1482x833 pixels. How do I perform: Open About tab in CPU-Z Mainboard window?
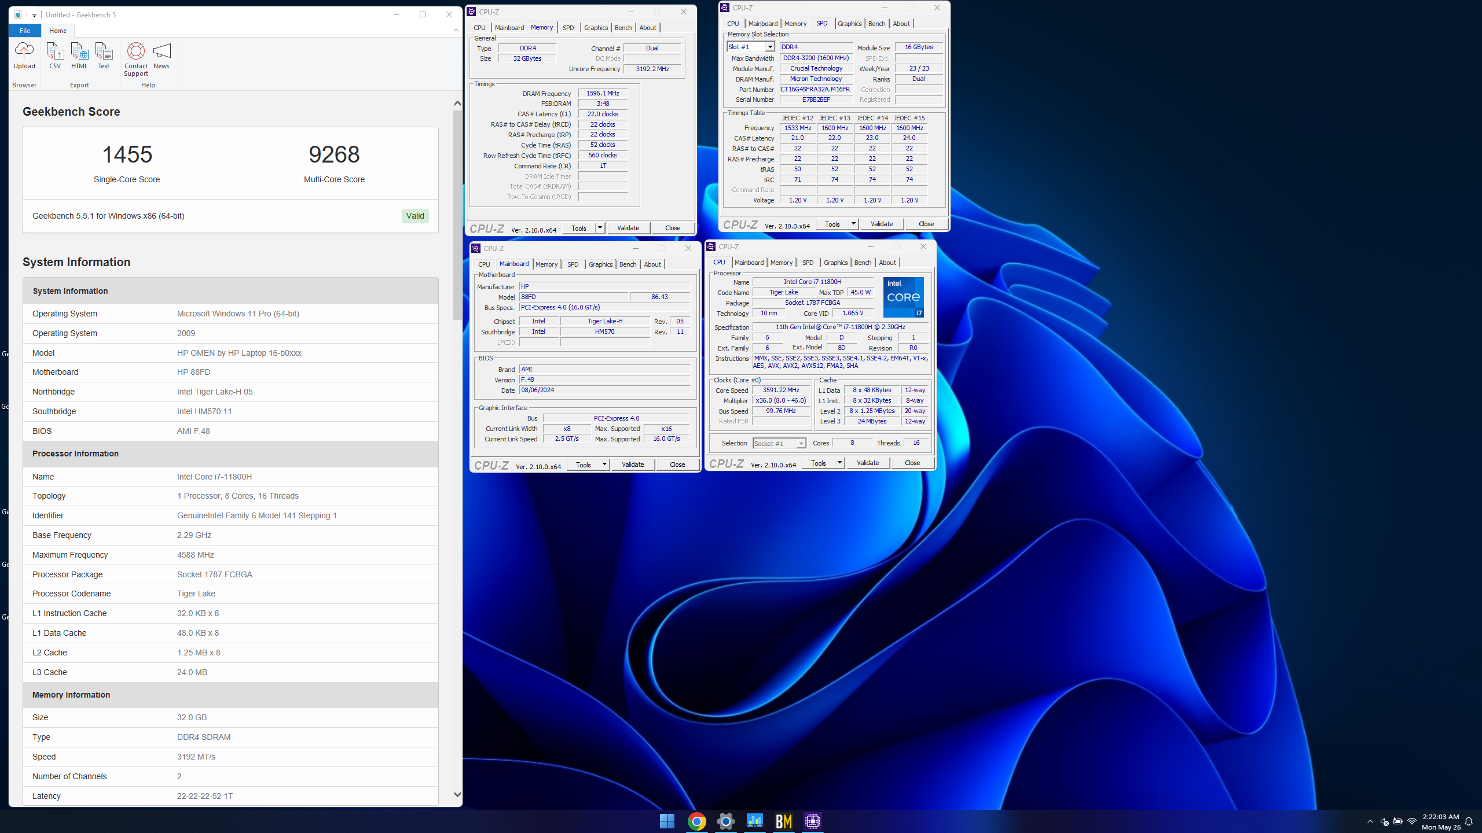tap(652, 264)
